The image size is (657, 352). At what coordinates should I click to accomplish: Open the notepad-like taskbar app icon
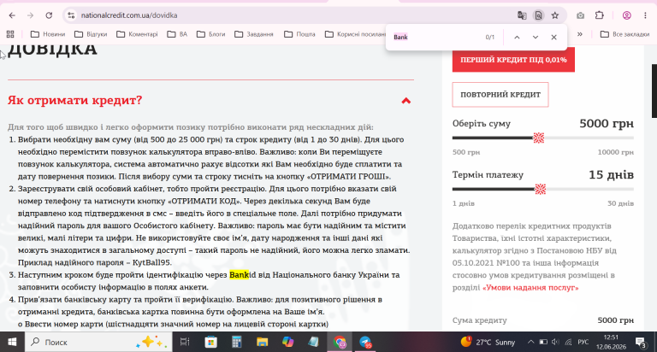(313, 342)
